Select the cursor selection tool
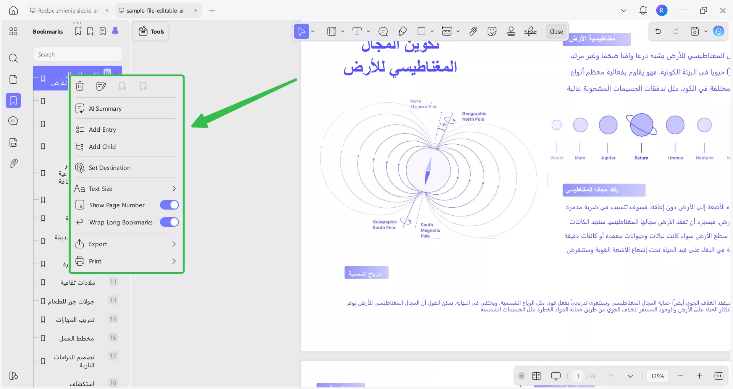 pos(302,31)
